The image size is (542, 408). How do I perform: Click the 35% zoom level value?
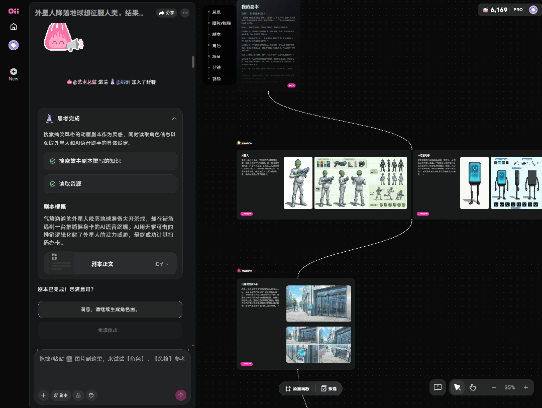pyautogui.click(x=509, y=387)
